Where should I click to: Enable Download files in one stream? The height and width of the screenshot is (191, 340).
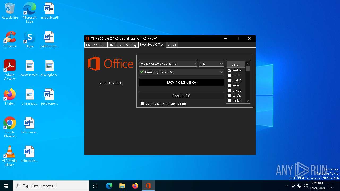142,103
